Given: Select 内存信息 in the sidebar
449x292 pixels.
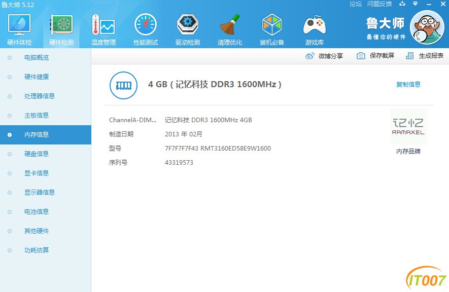Looking at the screenshot, I should (46, 135).
